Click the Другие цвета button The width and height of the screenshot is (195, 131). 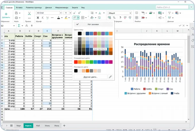tap(90, 77)
